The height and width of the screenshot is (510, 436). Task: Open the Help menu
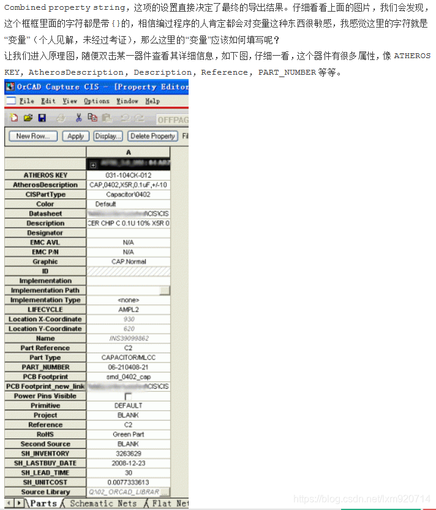152,101
